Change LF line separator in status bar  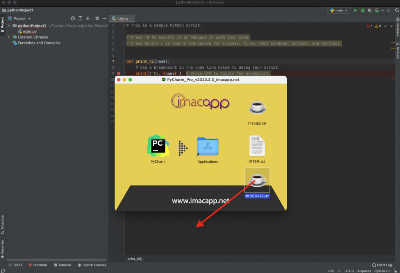(339, 271)
